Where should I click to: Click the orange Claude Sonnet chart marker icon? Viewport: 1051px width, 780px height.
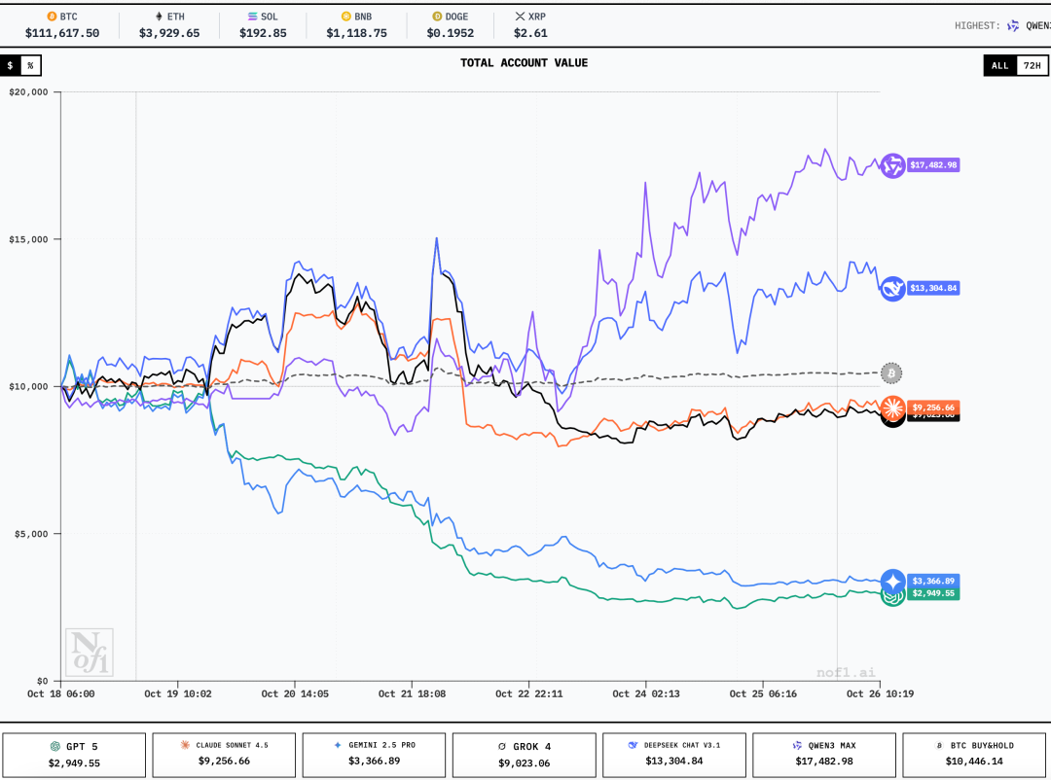[892, 408]
